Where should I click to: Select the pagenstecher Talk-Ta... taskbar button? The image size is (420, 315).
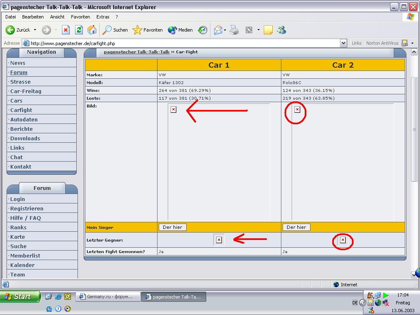click(173, 297)
